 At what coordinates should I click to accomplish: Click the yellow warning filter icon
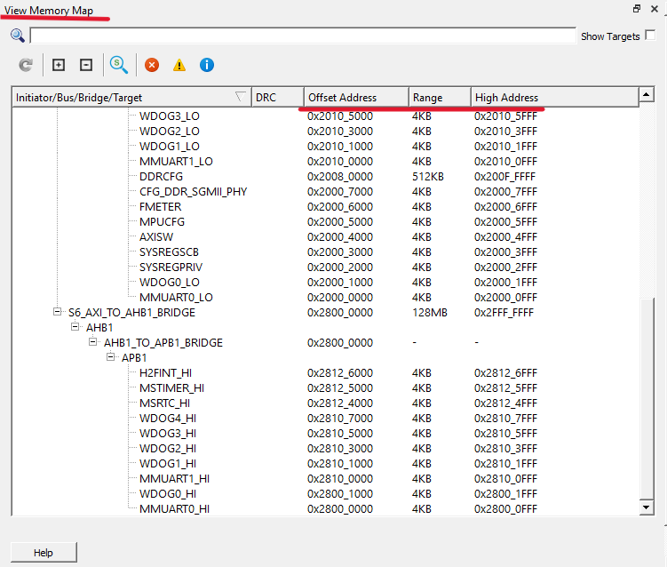click(179, 65)
